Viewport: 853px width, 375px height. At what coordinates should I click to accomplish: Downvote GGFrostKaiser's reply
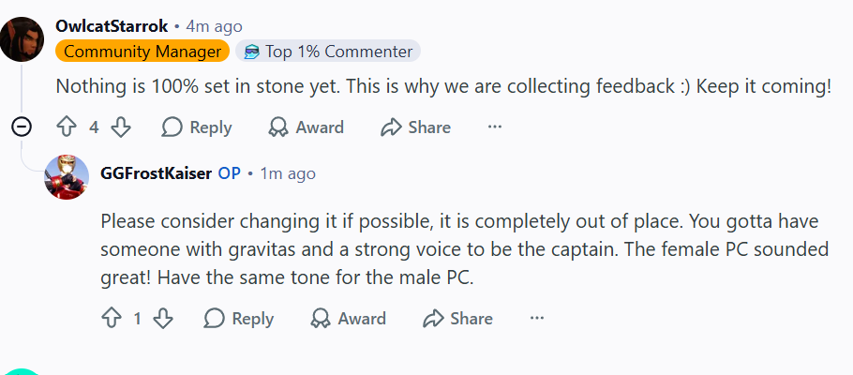[x=163, y=319]
